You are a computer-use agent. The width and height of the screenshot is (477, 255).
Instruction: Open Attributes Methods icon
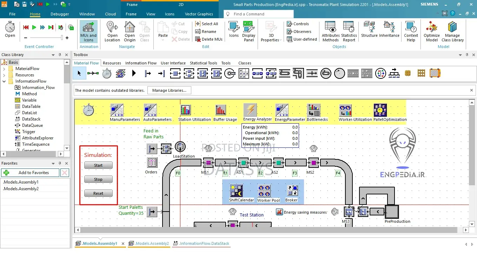click(331, 32)
